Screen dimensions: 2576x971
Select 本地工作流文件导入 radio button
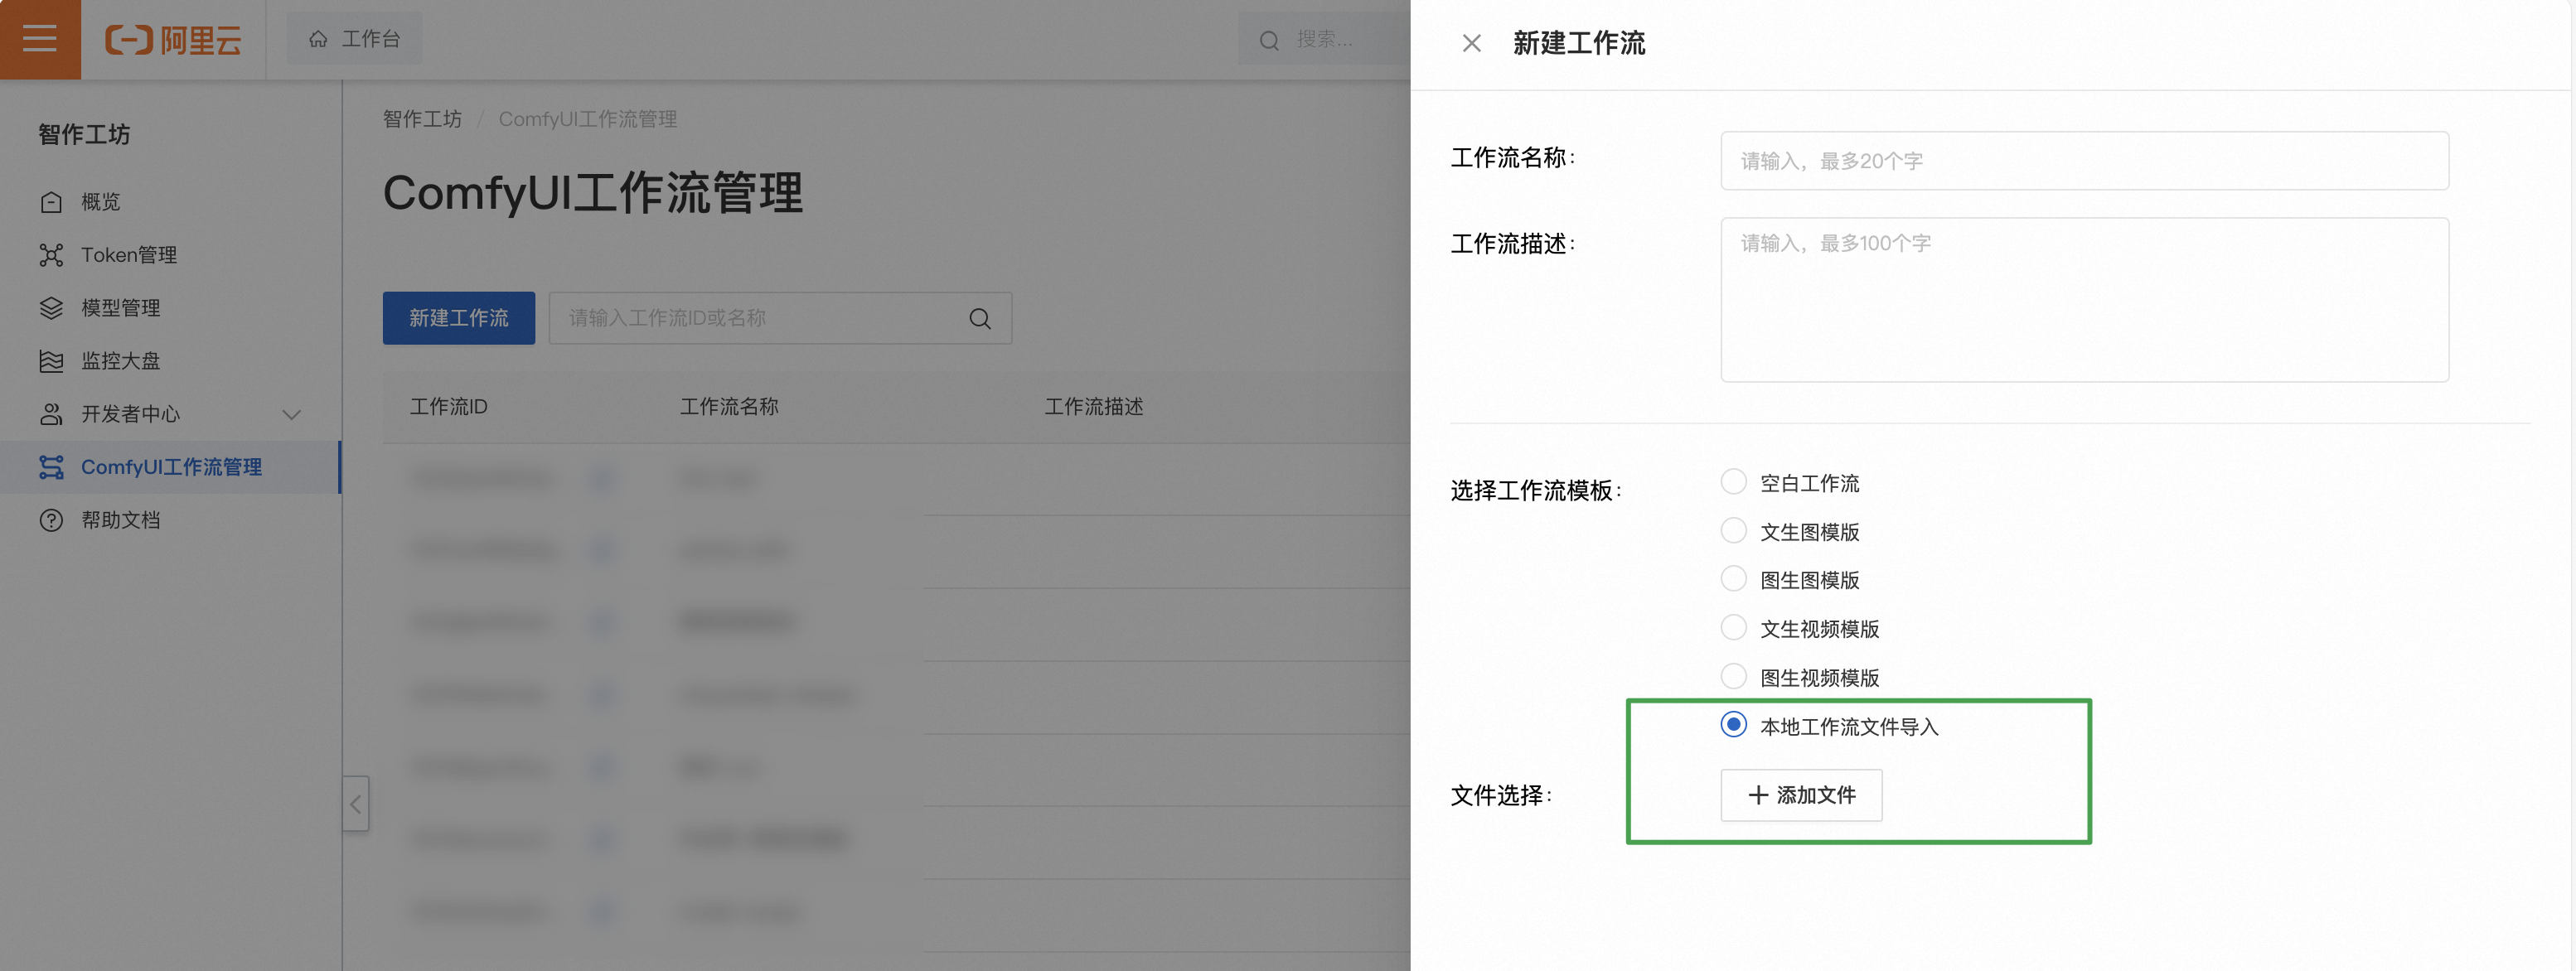coord(1733,724)
